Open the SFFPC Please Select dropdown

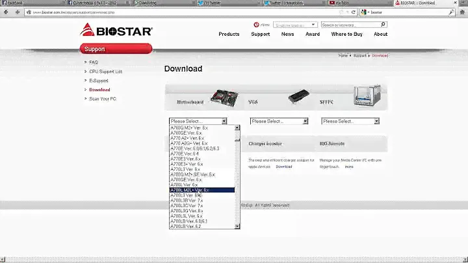pyautogui.click(x=350, y=121)
